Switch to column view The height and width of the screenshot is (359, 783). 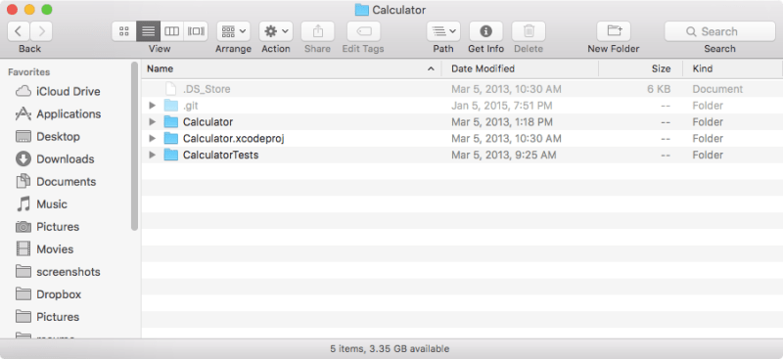tap(172, 31)
